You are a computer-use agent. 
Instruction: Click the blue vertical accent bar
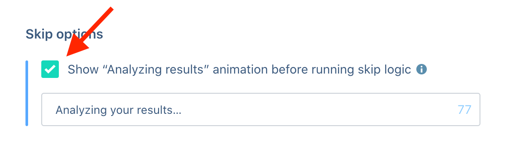27,93
